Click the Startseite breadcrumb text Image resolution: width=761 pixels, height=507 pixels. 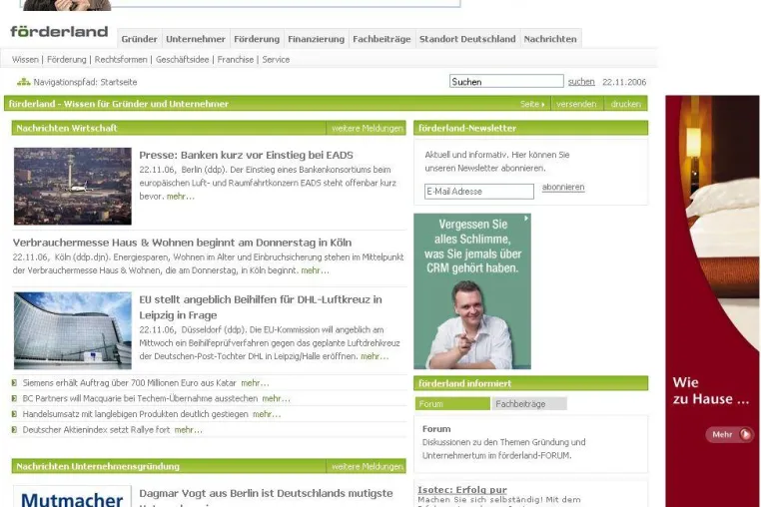119,82
